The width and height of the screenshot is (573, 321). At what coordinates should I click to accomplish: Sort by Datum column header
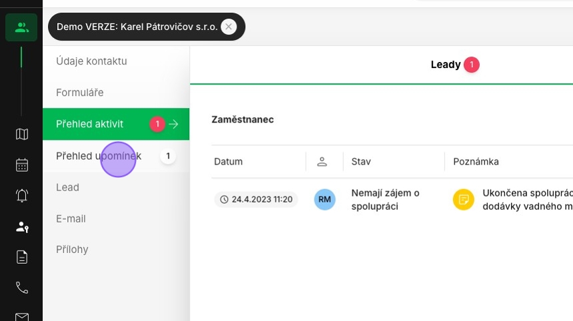click(229, 161)
